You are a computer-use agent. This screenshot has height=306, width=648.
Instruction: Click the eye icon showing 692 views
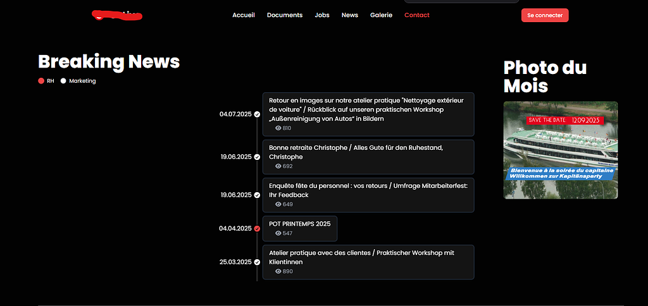pos(278,166)
